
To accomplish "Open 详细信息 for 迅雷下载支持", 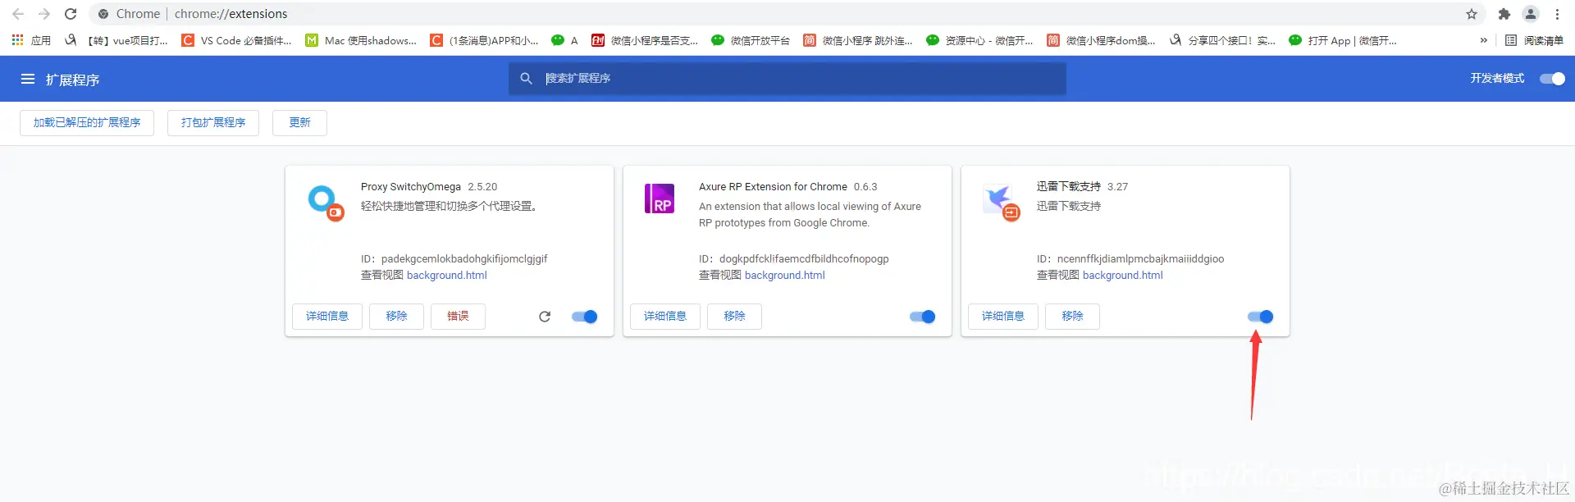I will [x=1003, y=317].
